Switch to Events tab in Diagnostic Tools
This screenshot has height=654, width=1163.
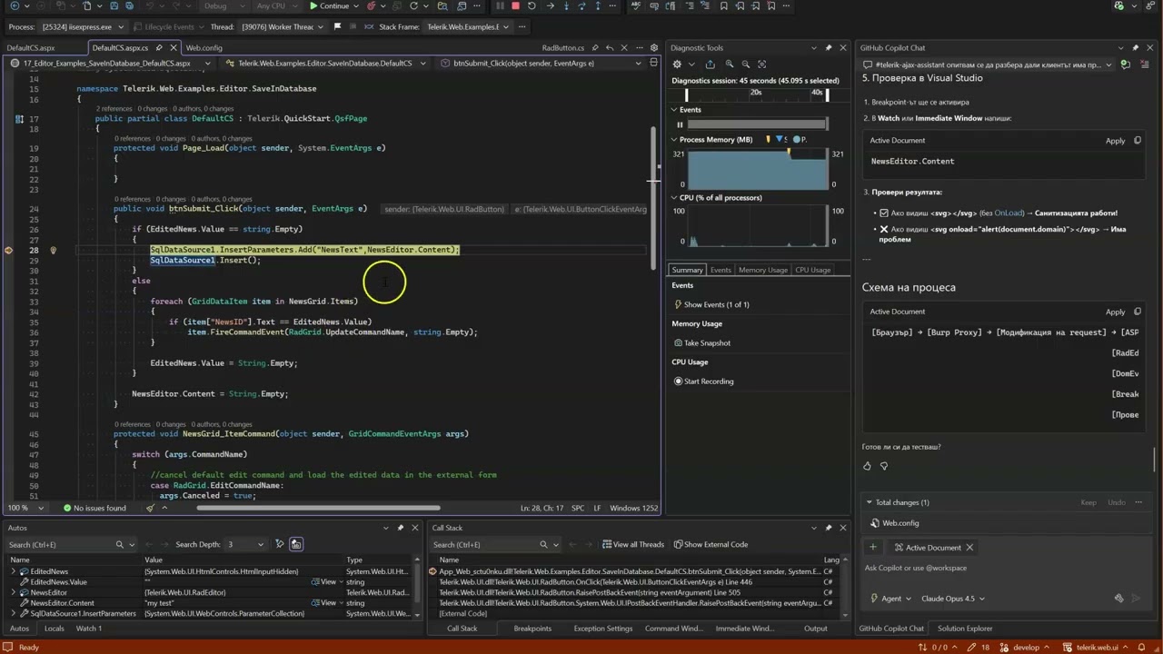coord(721,270)
